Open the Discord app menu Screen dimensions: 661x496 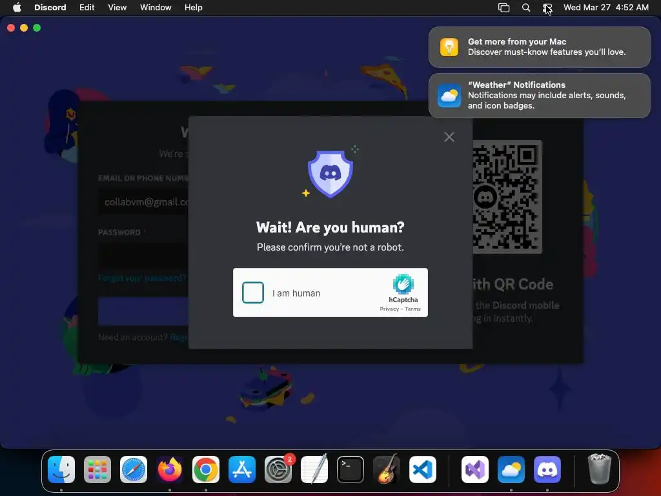[x=50, y=8]
